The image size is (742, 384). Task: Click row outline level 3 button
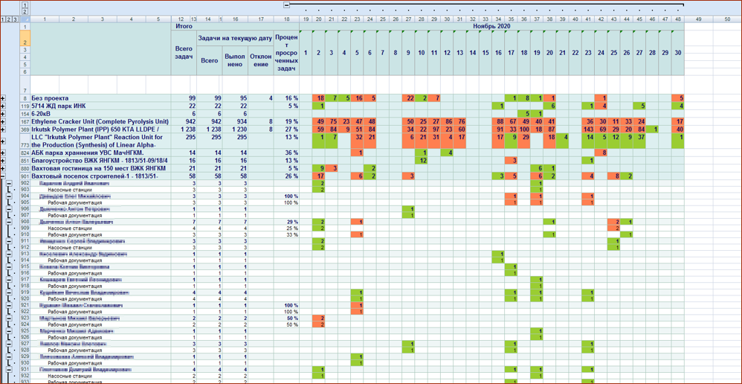(15, 19)
